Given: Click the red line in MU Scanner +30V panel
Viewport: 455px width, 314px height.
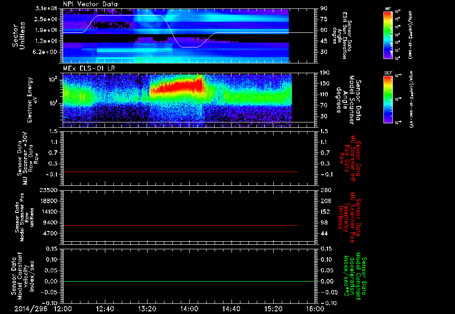Looking at the screenshot, I should tap(180, 172).
